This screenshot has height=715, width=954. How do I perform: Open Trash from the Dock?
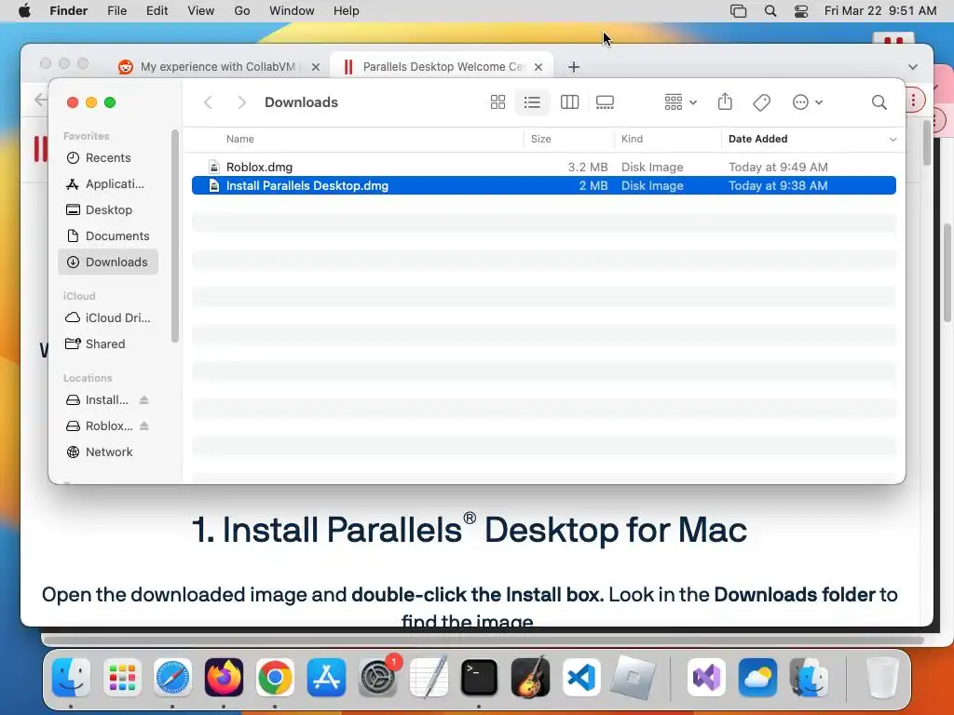tap(883, 678)
